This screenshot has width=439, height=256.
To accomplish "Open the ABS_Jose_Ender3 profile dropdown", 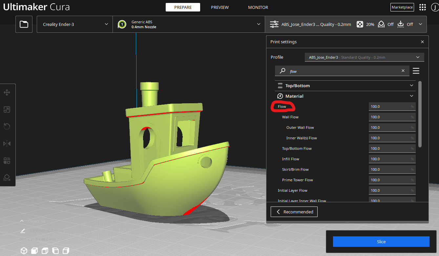I will click(364, 57).
